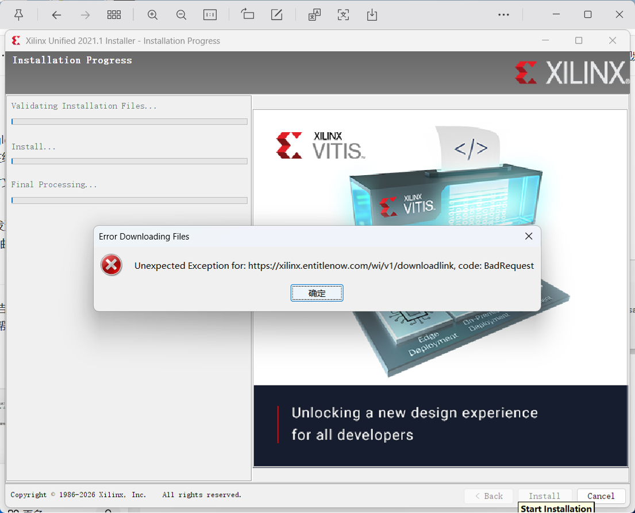
Task: Click the Final Processing progress bar
Action: coord(130,200)
